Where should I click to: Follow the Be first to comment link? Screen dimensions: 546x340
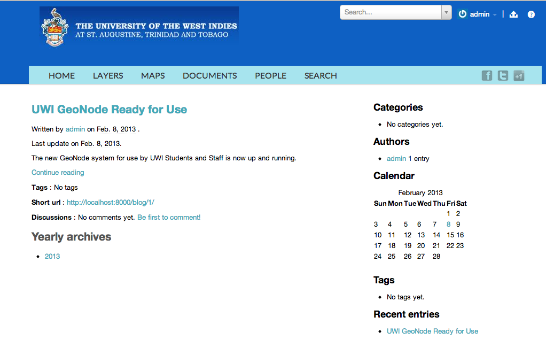pyautogui.click(x=169, y=218)
